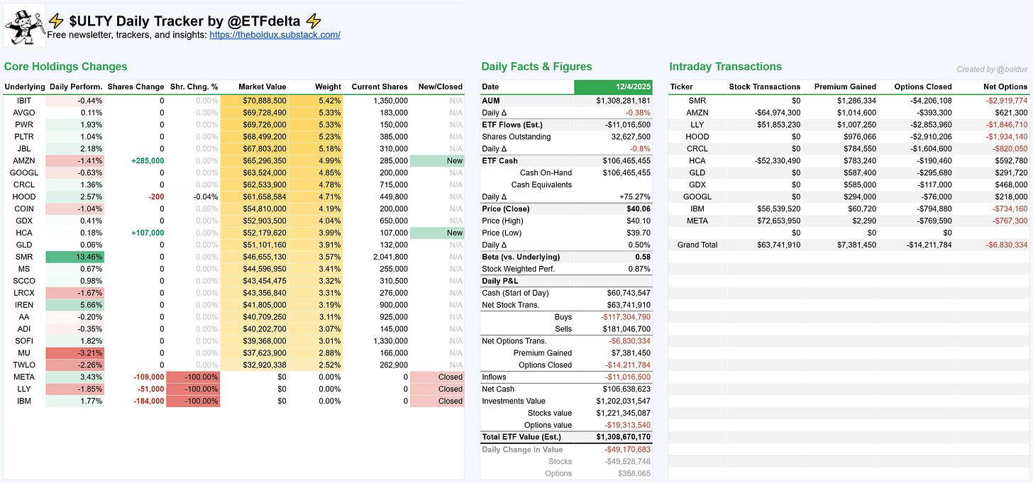This screenshot has width=1033, height=483.
Task: Click the Closed badge in META row
Action: pyautogui.click(x=437, y=377)
